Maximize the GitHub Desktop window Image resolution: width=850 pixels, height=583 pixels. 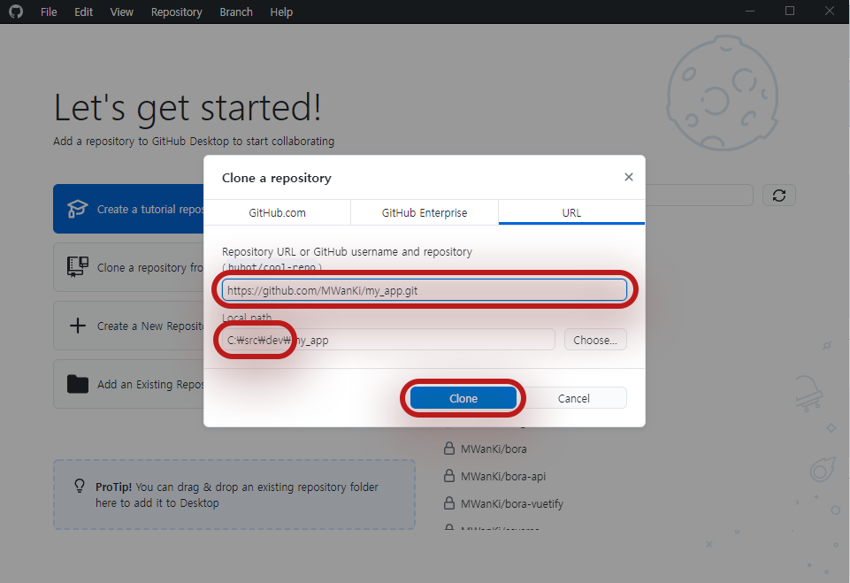tap(790, 12)
